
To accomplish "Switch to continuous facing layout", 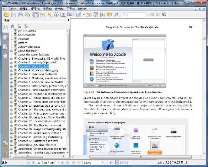I will pyautogui.click(x=127, y=162).
